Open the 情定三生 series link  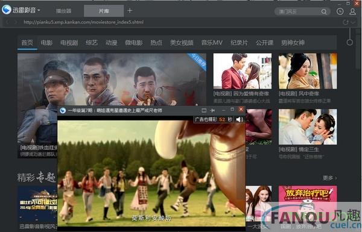tap(299, 149)
